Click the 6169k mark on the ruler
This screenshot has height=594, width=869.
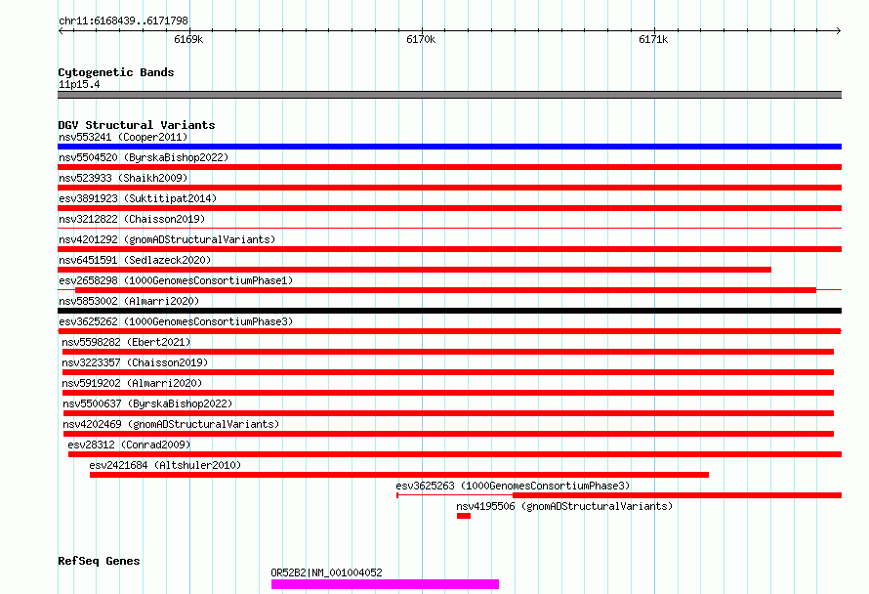pyautogui.click(x=187, y=40)
